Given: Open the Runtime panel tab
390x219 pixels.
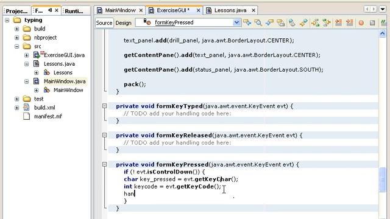Looking at the screenshot, I should [x=74, y=11].
